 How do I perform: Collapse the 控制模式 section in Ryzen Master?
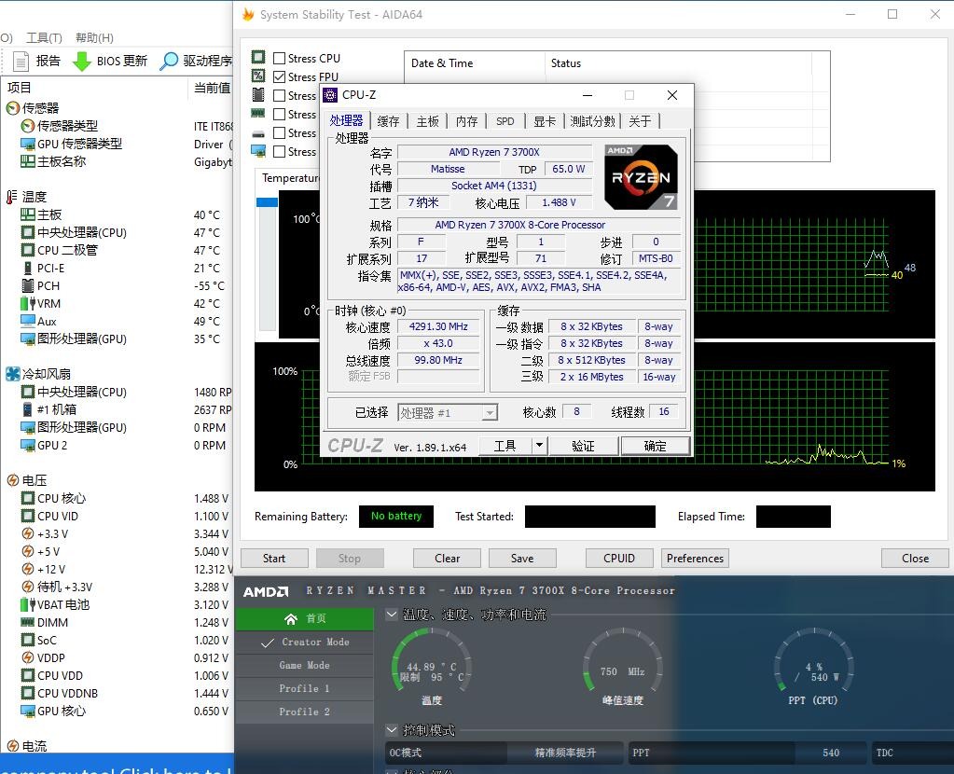coord(393,729)
